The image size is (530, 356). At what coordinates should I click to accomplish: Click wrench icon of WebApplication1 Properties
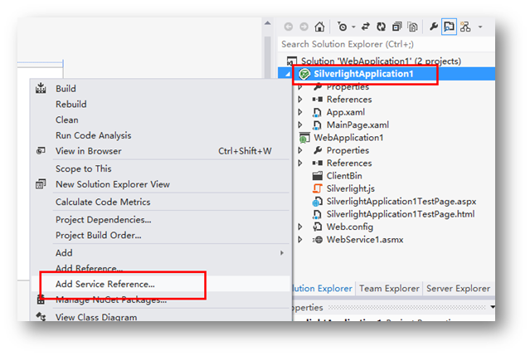[x=317, y=150]
